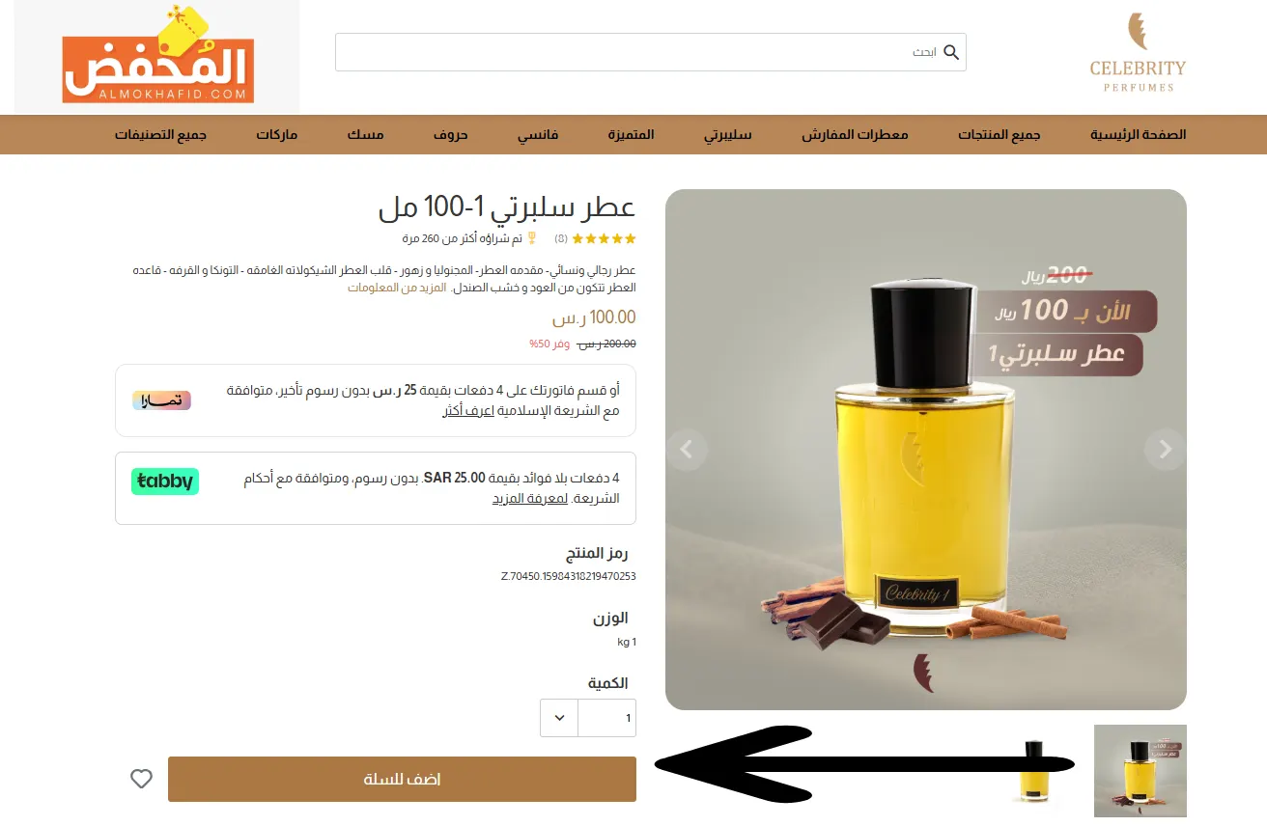The width and height of the screenshot is (1267, 826).
Task: Add product to wishlist heart icon
Action: pos(141,779)
